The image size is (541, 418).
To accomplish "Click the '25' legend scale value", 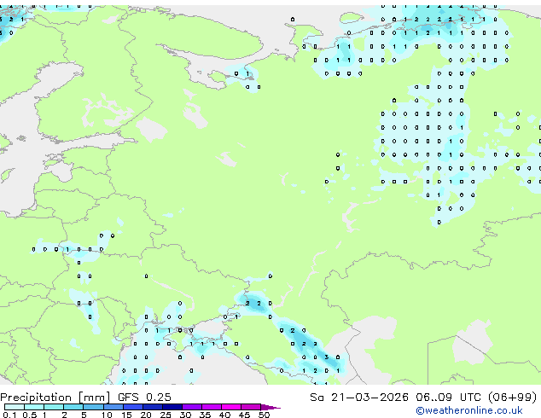I will 166,415.
